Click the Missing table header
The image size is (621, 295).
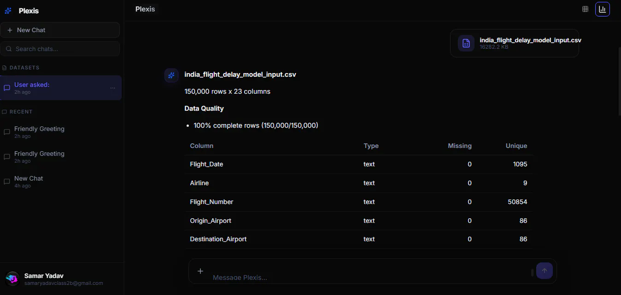pos(460,146)
